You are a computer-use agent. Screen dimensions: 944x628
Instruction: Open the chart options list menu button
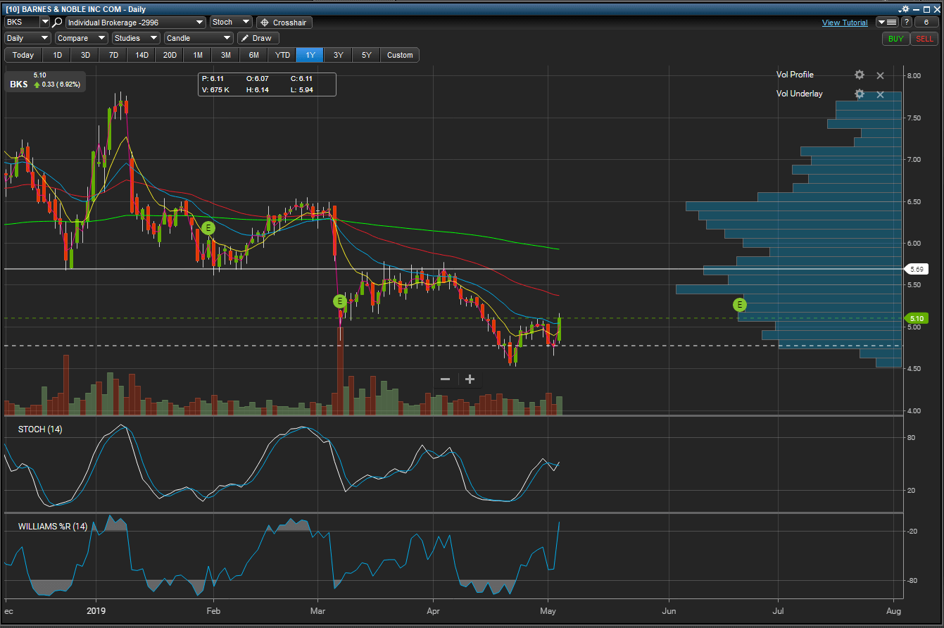coord(887,23)
